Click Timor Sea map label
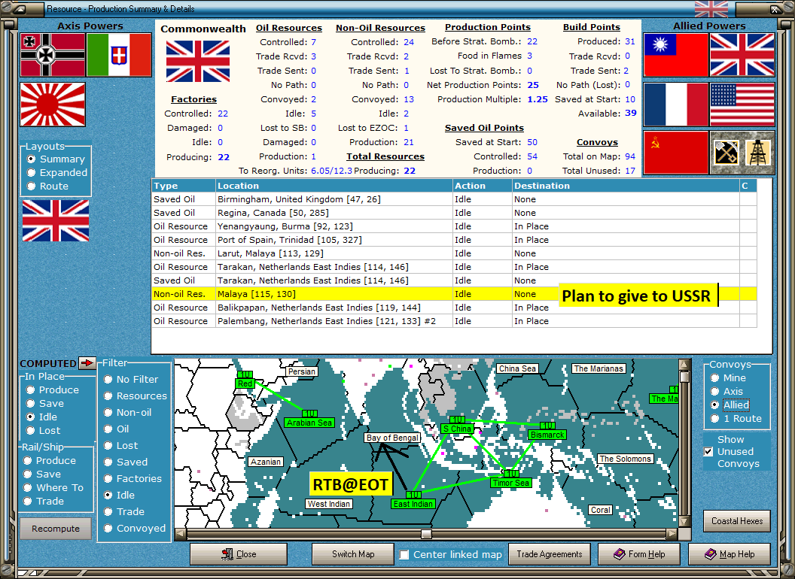 (x=511, y=483)
